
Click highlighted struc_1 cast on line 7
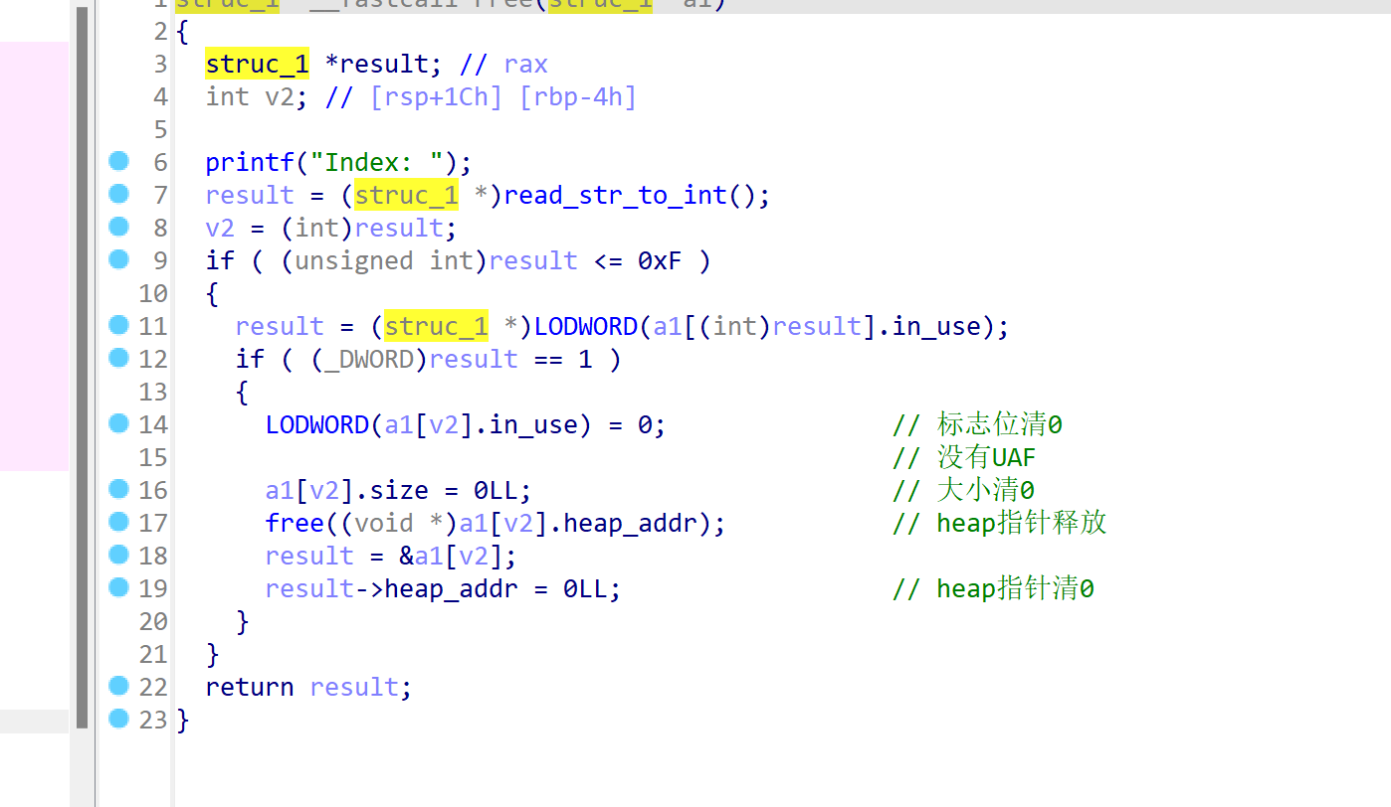[407, 195]
